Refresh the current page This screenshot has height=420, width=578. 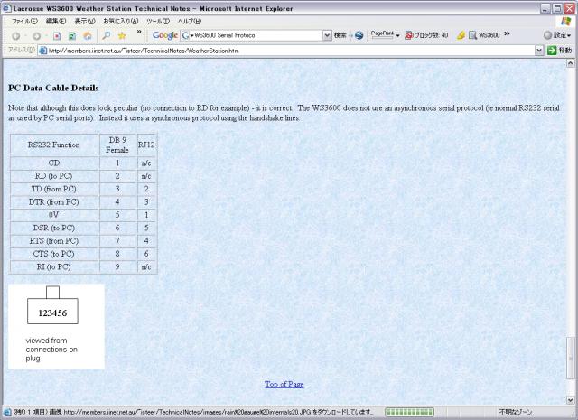(72, 36)
